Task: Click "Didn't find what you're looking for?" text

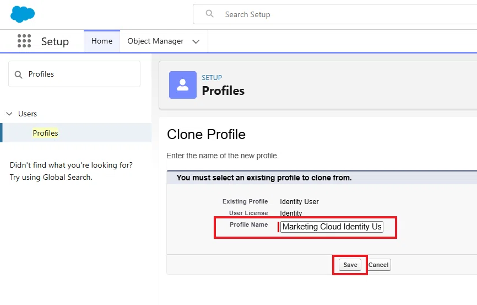Action: (x=71, y=165)
